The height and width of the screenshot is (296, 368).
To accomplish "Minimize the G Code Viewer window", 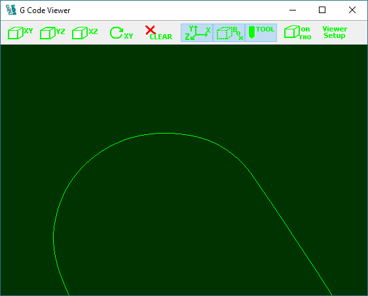I will pos(293,10).
